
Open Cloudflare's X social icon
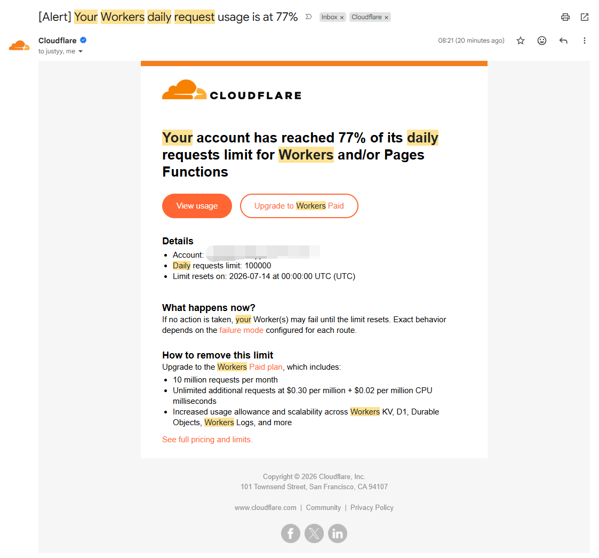tap(314, 533)
